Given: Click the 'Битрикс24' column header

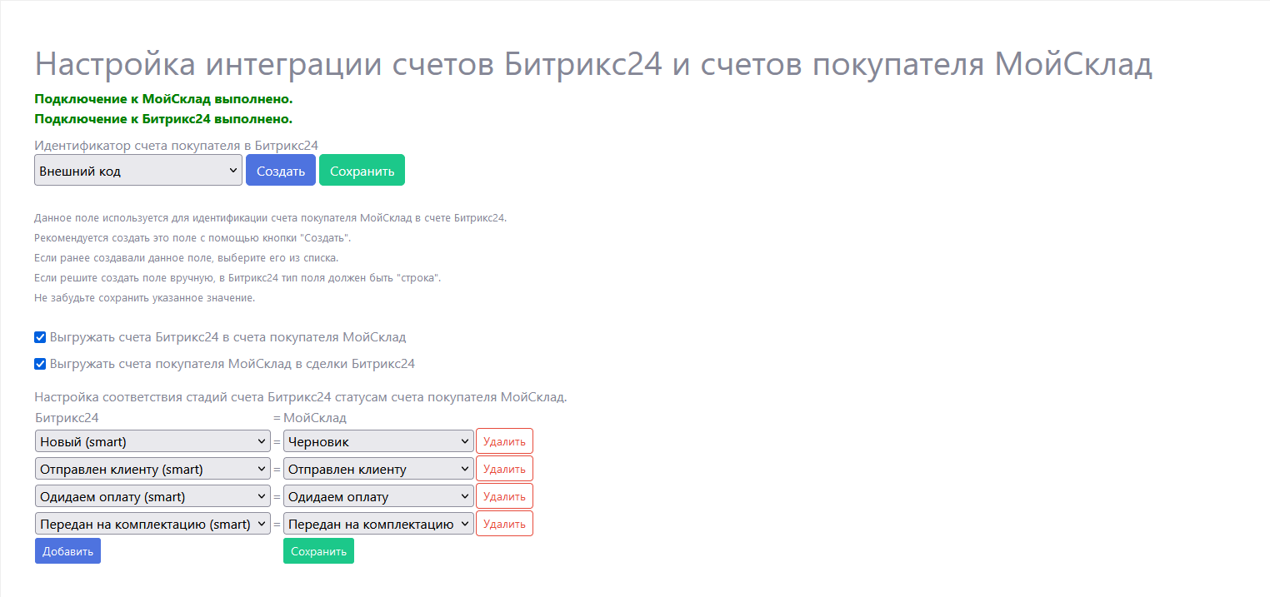Looking at the screenshot, I should pos(67,417).
